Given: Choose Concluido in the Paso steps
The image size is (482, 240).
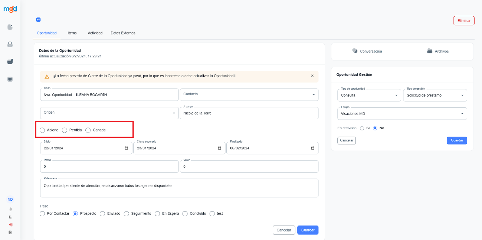Looking at the screenshot, I should 185,214.
